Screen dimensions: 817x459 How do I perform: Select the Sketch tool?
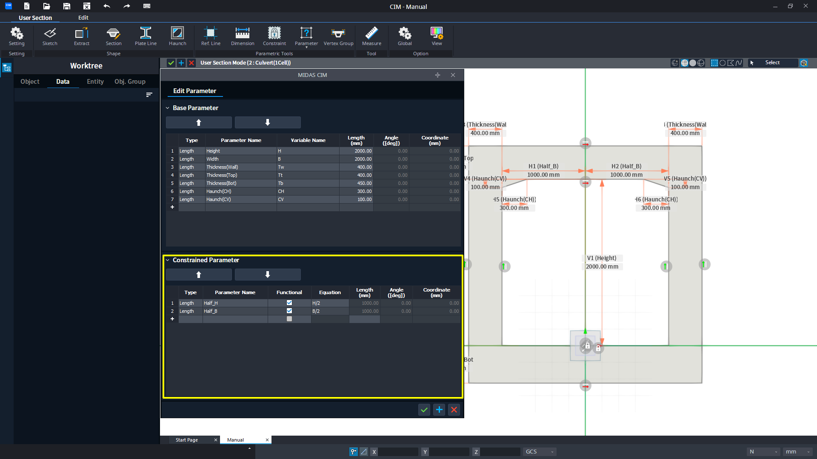point(50,37)
